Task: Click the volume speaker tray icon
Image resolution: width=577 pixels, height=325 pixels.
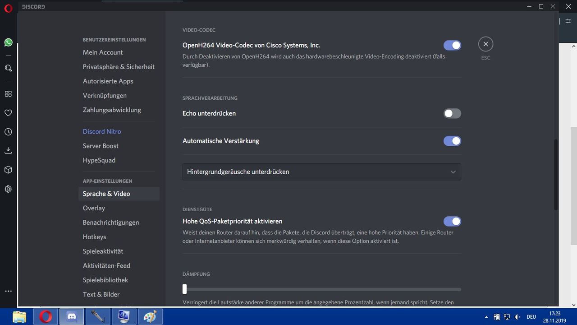Action: (517, 317)
